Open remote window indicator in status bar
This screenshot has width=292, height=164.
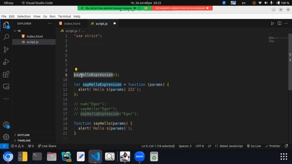(x=4, y=146)
